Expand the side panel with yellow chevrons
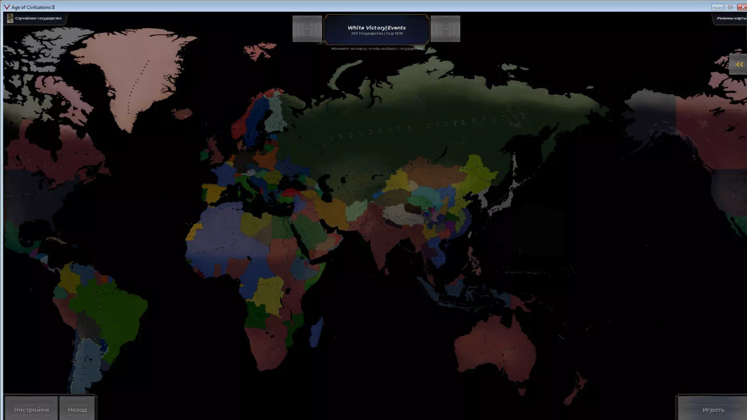The width and height of the screenshot is (747, 420). (x=739, y=64)
